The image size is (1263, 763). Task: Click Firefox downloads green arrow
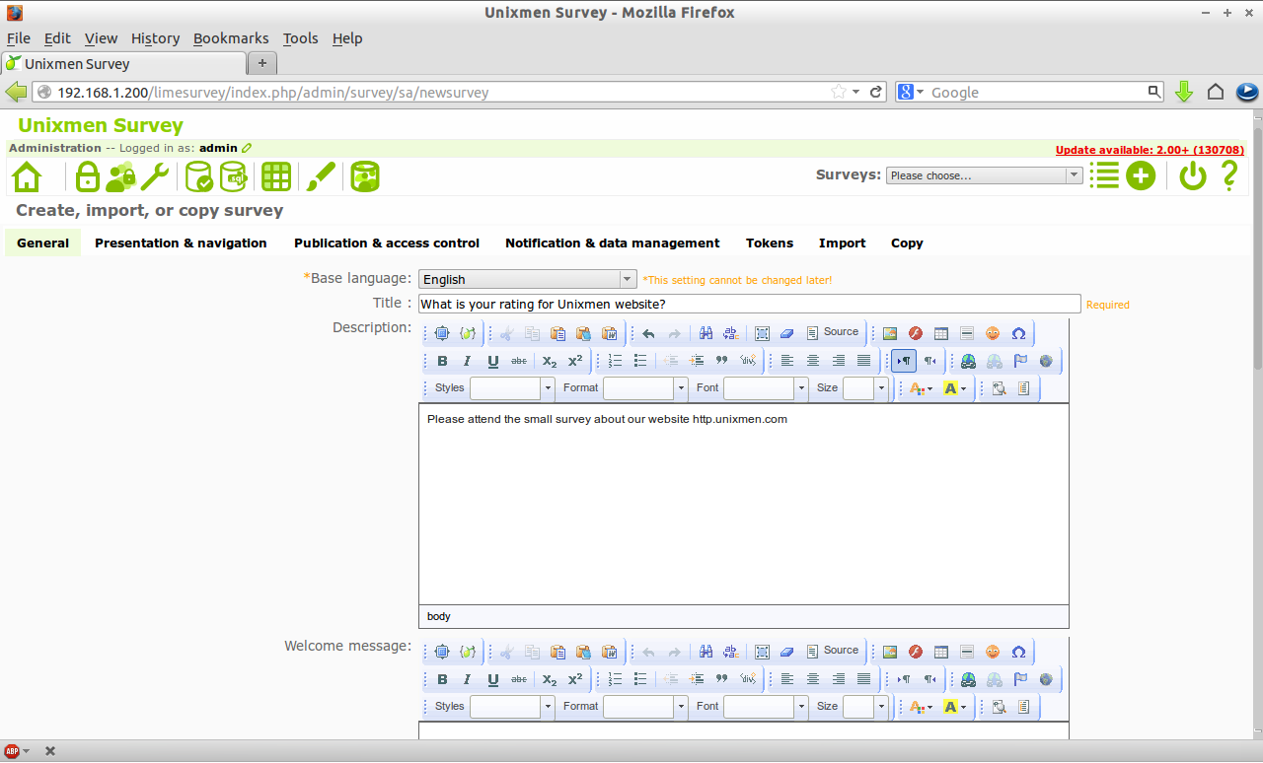pos(1184,92)
